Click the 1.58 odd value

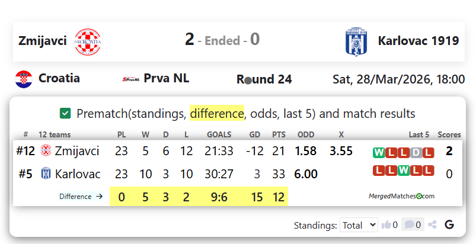point(305,151)
